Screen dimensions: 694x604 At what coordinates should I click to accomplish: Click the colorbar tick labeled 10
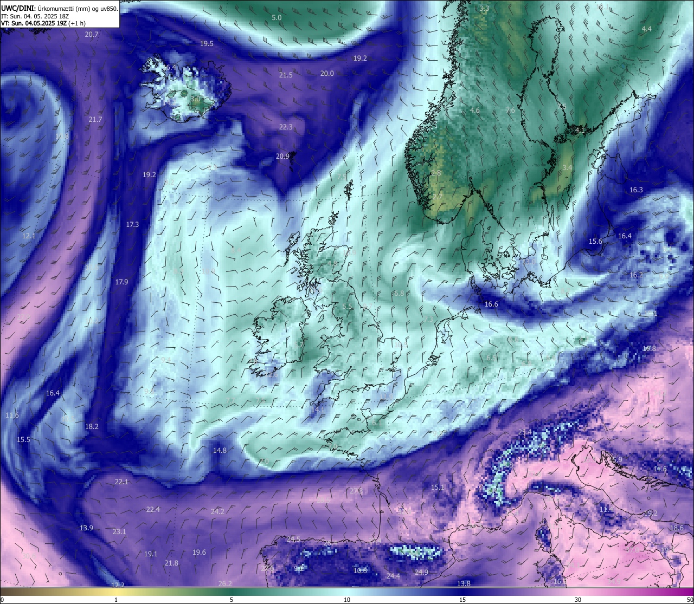(x=347, y=600)
